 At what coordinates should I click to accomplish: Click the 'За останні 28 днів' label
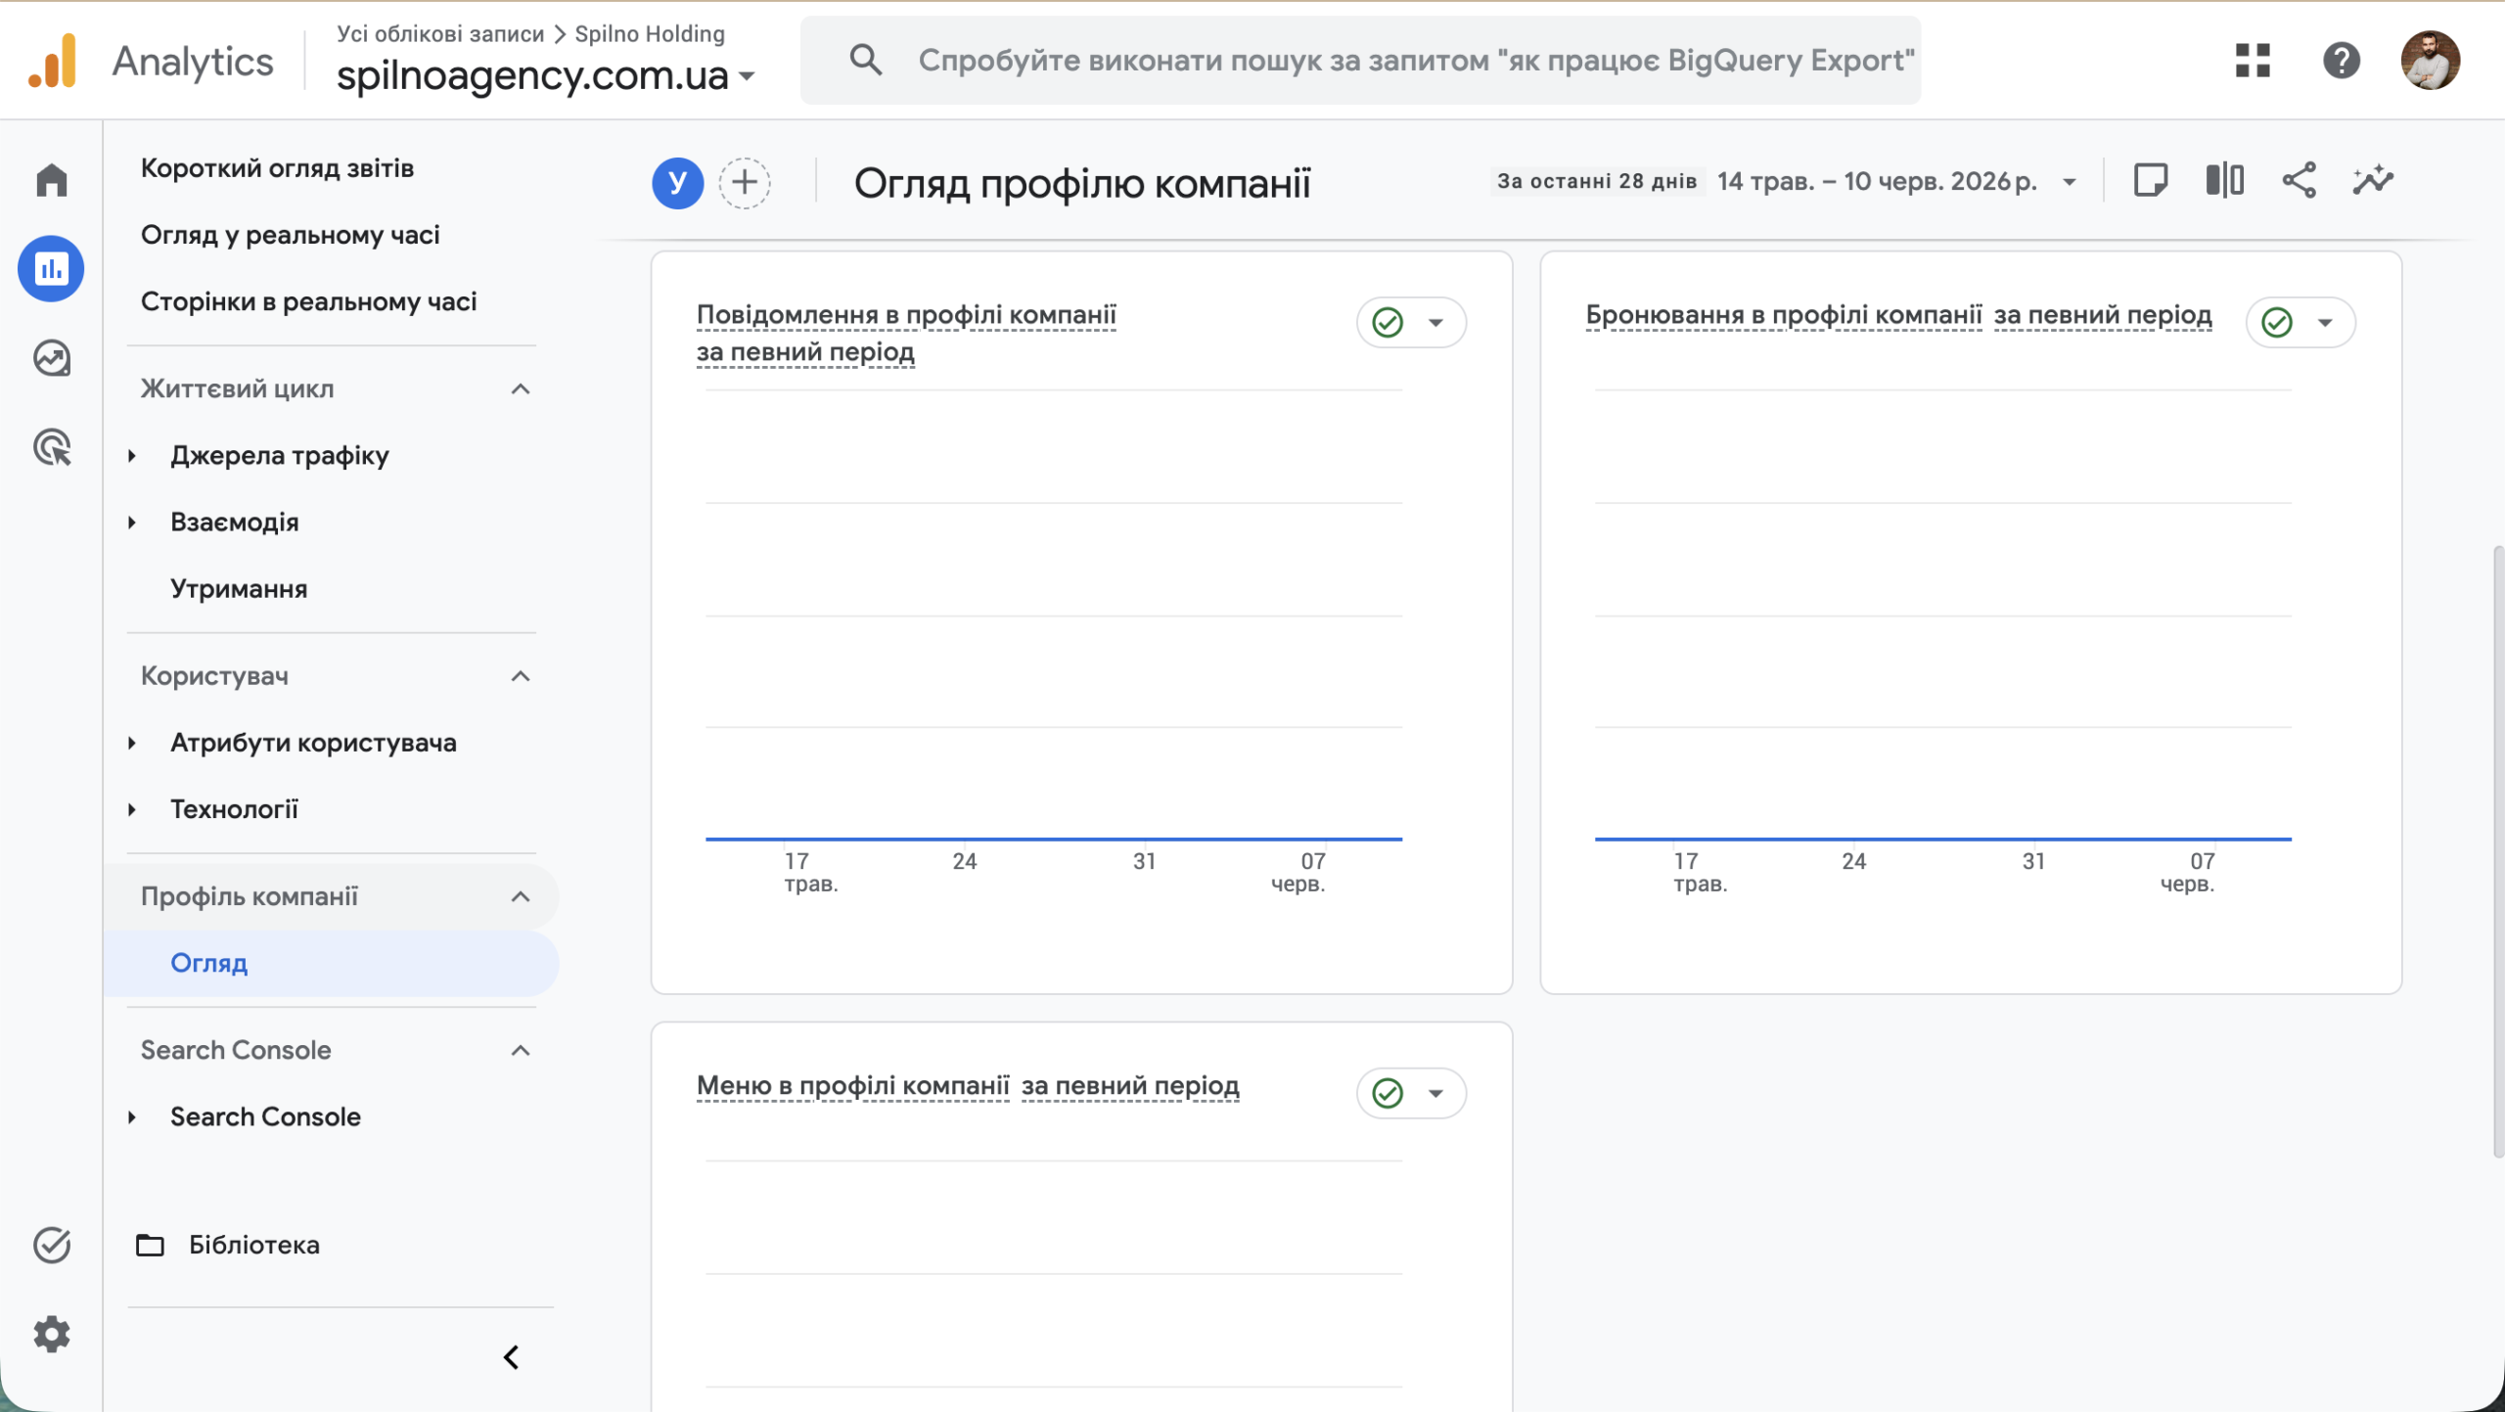[1596, 182]
